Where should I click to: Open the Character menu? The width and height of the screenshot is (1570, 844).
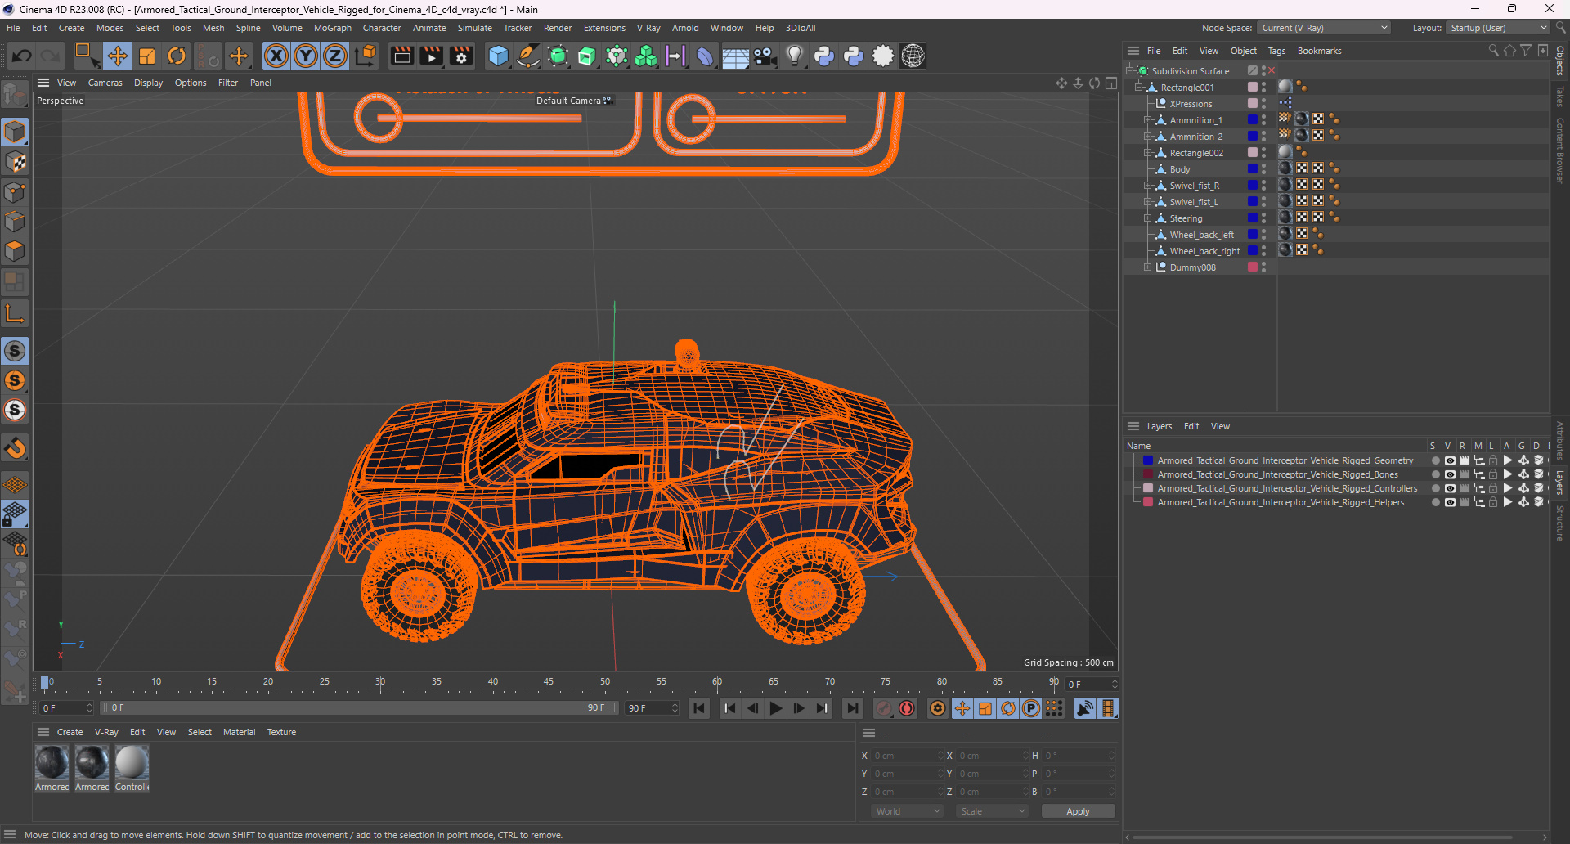(382, 28)
